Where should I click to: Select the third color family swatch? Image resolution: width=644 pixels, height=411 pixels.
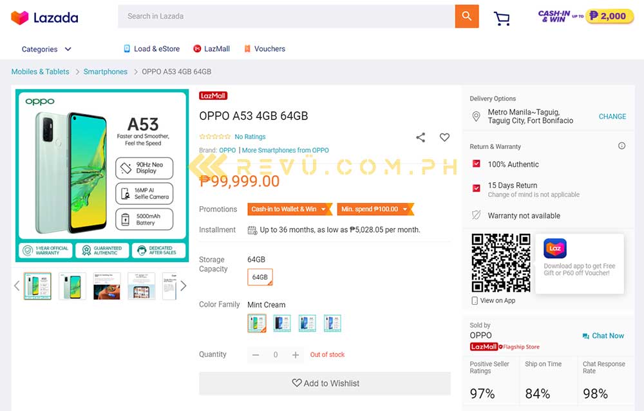pos(307,323)
